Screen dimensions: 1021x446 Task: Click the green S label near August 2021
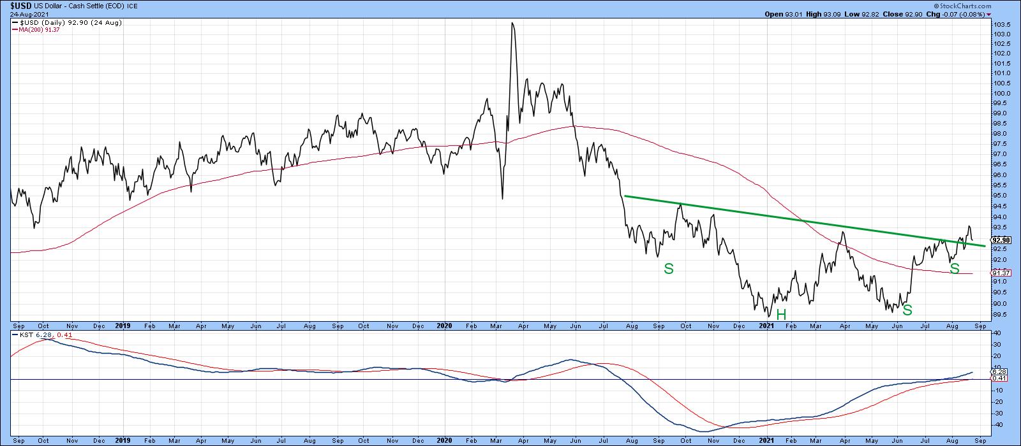(954, 269)
